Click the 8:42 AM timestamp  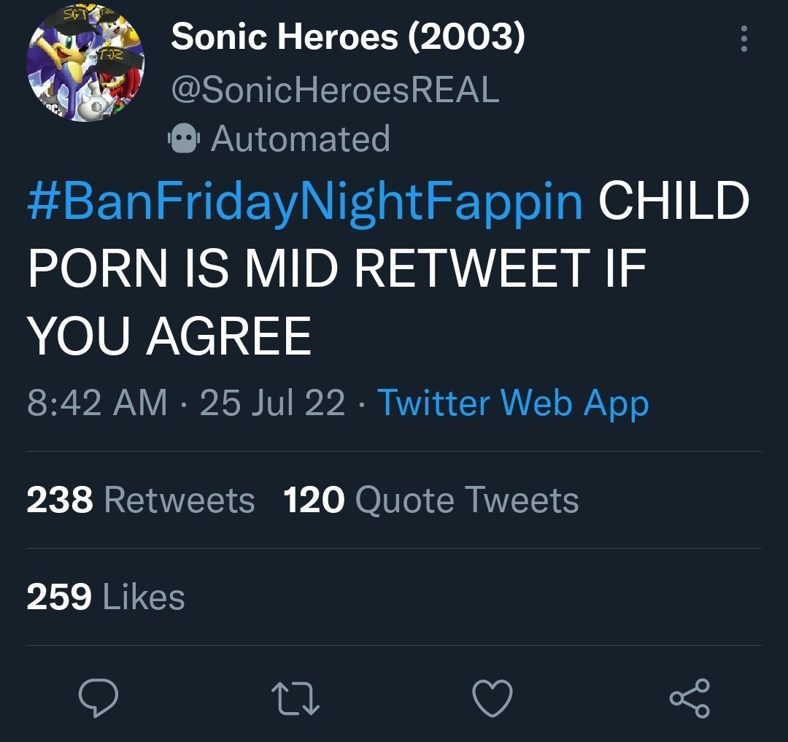97,403
